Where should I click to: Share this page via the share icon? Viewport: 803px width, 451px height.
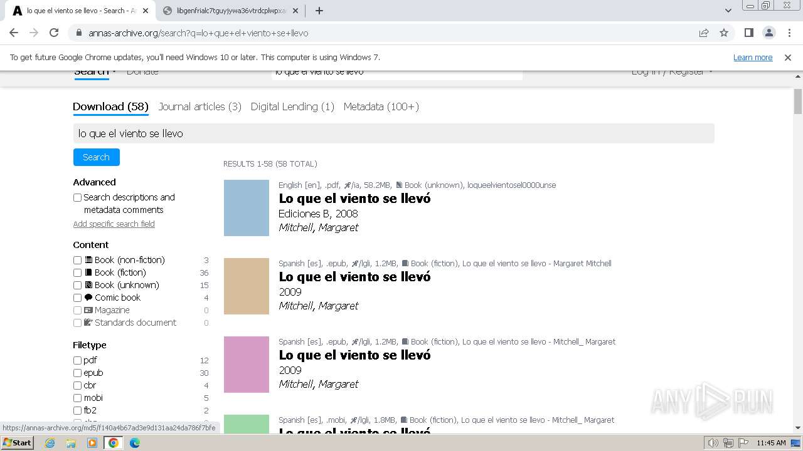(x=704, y=33)
